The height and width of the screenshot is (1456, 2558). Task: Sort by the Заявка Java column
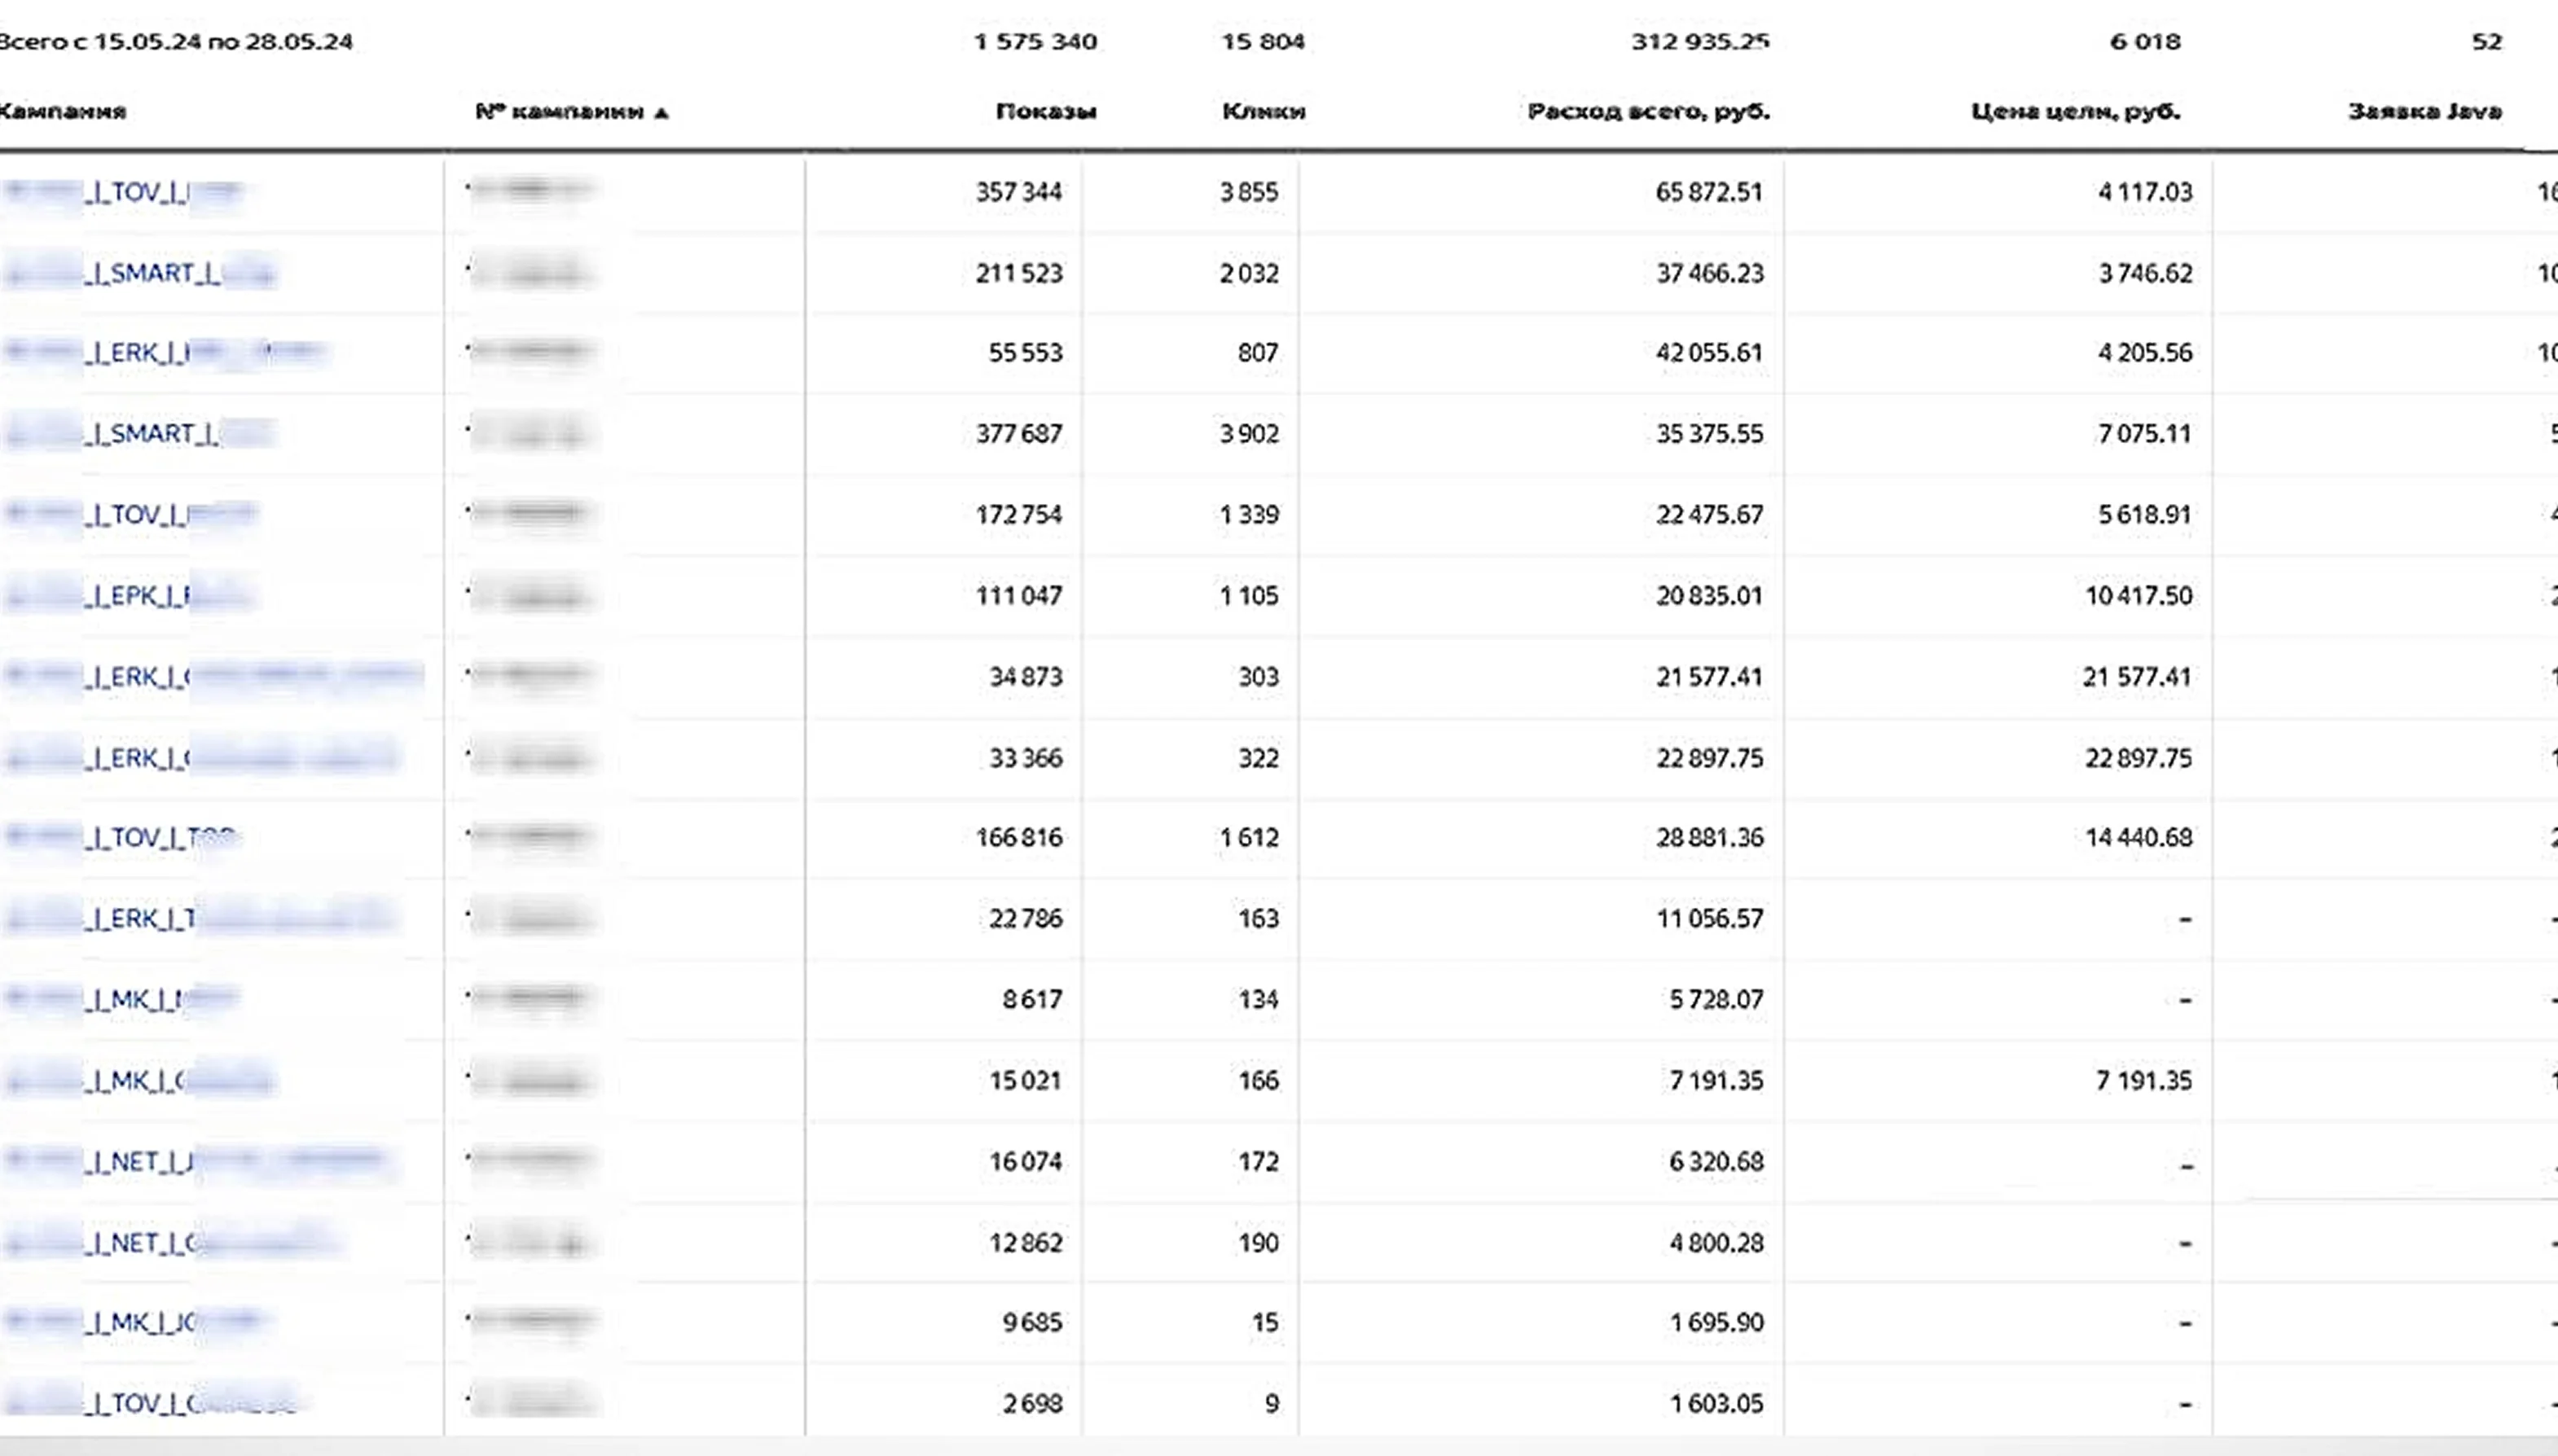pos(2424,111)
